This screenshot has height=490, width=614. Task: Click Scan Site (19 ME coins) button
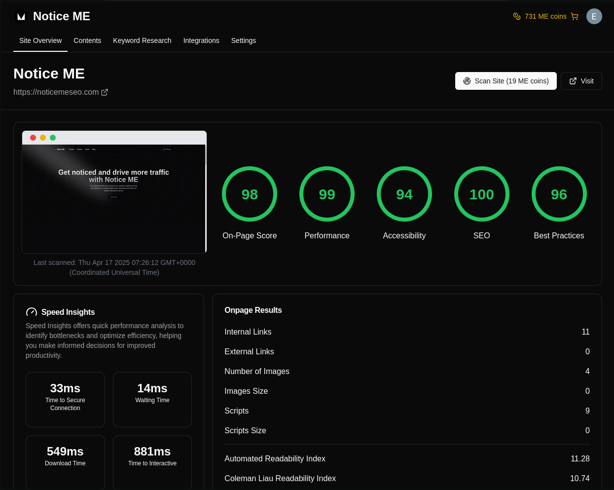(506, 81)
